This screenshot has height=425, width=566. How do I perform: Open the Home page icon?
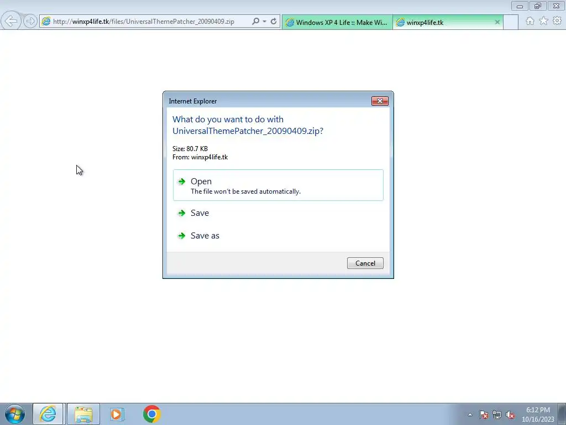(x=530, y=21)
